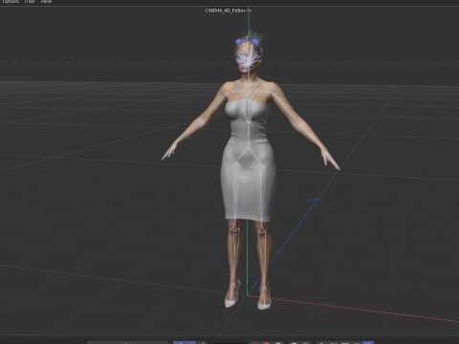Open the Panel viewport menu

46,2
